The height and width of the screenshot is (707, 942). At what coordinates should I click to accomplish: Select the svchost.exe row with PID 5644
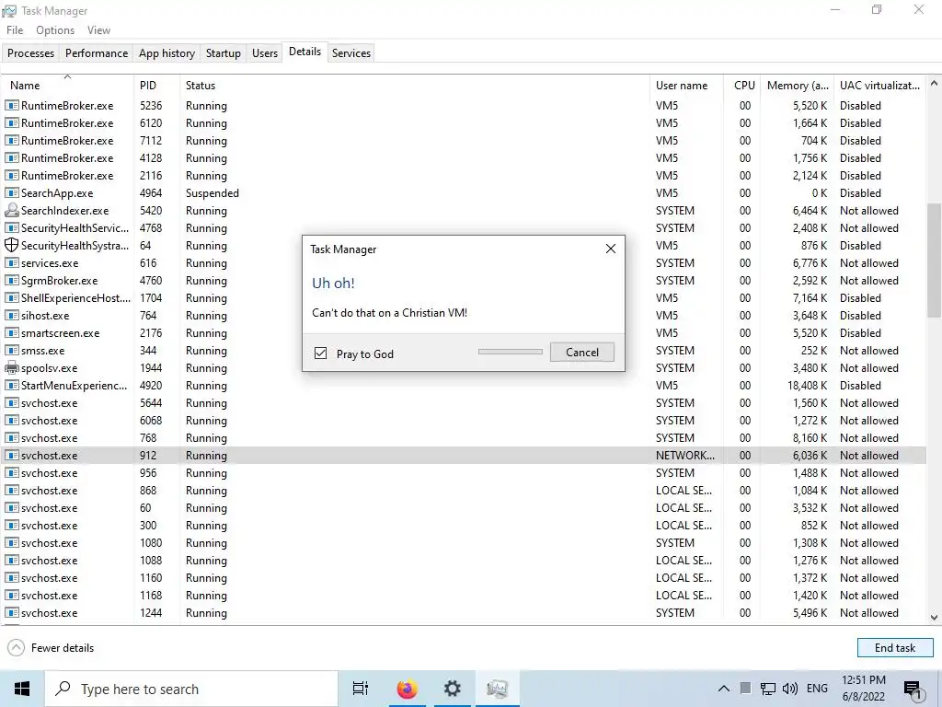click(x=464, y=403)
